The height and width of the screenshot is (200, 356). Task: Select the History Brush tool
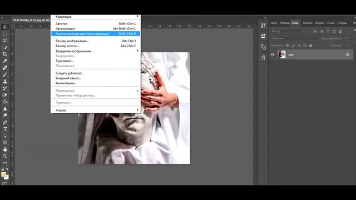click(x=5, y=88)
